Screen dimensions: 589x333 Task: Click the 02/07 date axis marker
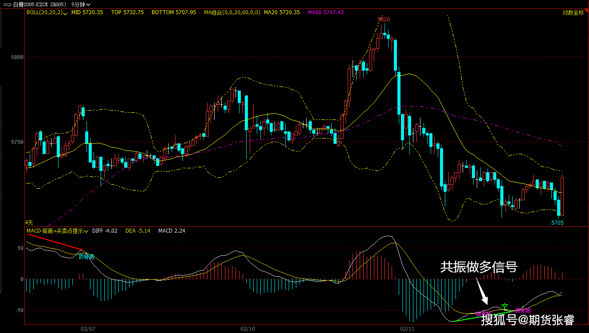pos(88,329)
